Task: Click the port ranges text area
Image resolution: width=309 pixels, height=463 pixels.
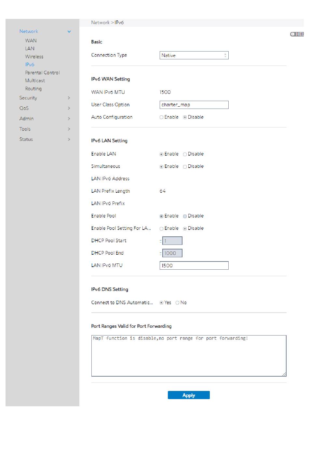Action: point(189,356)
